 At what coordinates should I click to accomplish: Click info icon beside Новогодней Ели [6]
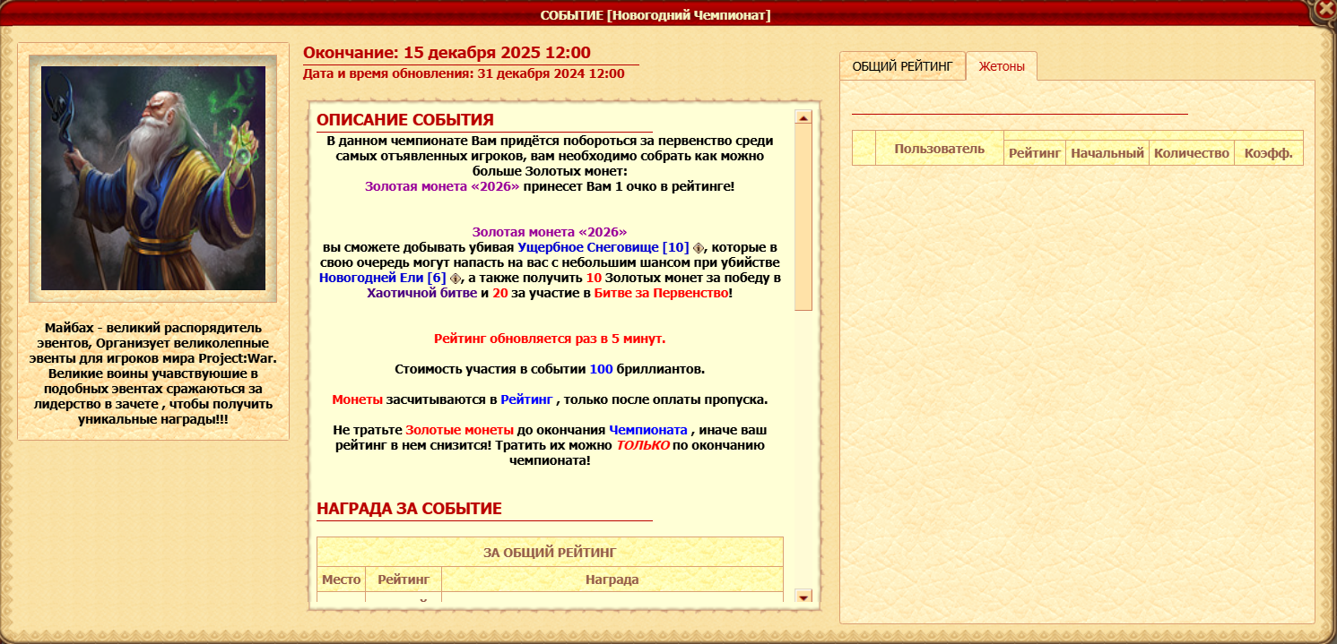click(456, 279)
